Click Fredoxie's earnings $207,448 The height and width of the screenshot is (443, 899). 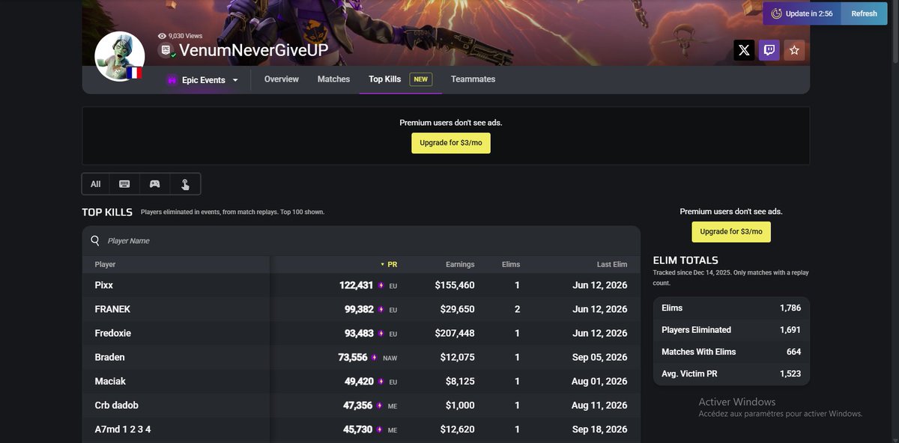455,333
